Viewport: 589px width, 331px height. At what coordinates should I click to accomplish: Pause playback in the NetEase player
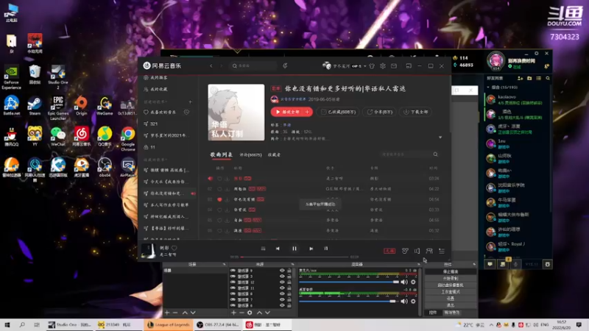[x=294, y=249]
